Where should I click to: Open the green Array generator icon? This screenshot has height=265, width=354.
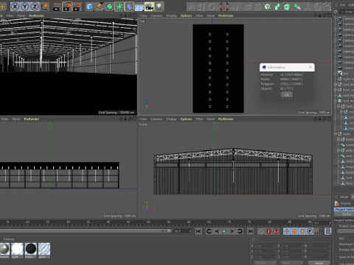pyautogui.click(x=119, y=7)
